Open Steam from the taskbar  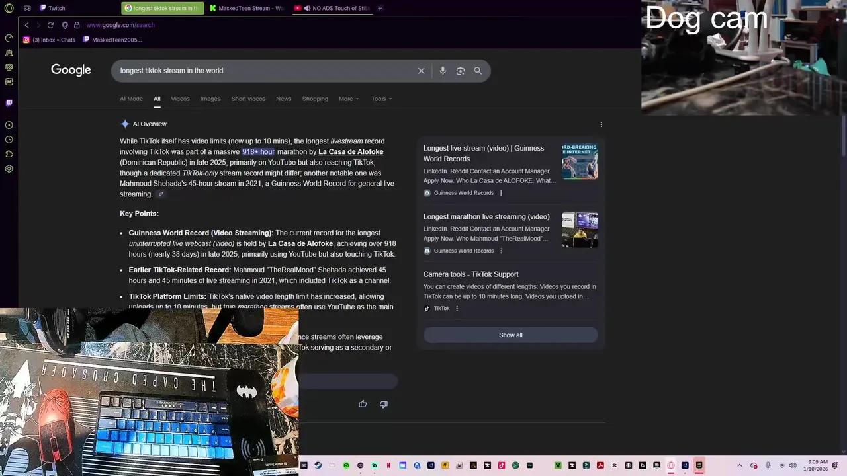point(318,465)
